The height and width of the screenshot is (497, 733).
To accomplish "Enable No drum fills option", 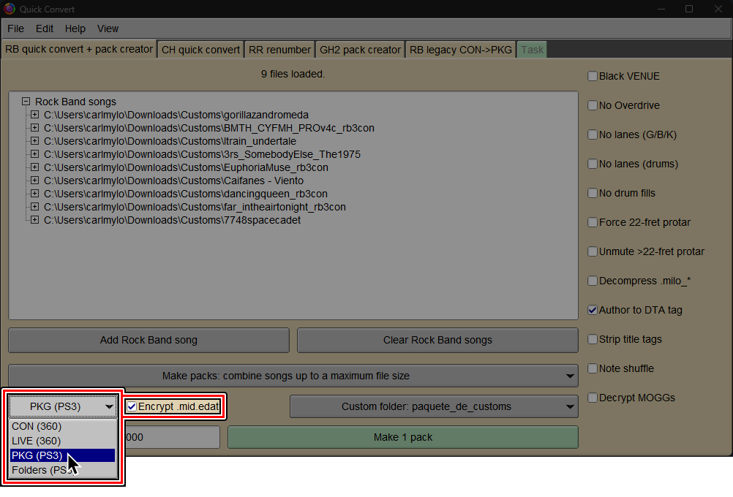I will pos(593,193).
